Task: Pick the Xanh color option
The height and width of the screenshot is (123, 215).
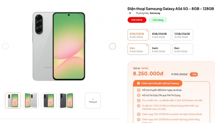Action: 160,49
